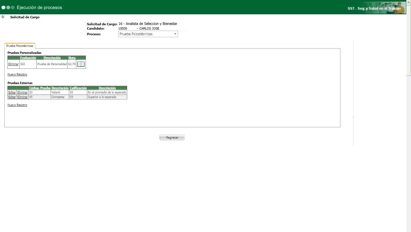
Task: Click the SST Seg. y Salud banner
Action: (377, 8)
